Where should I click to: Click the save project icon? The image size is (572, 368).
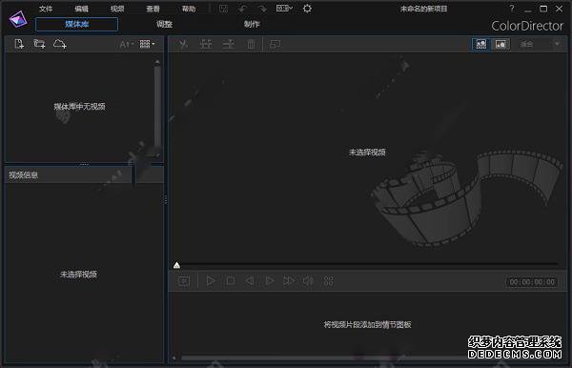point(223,9)
